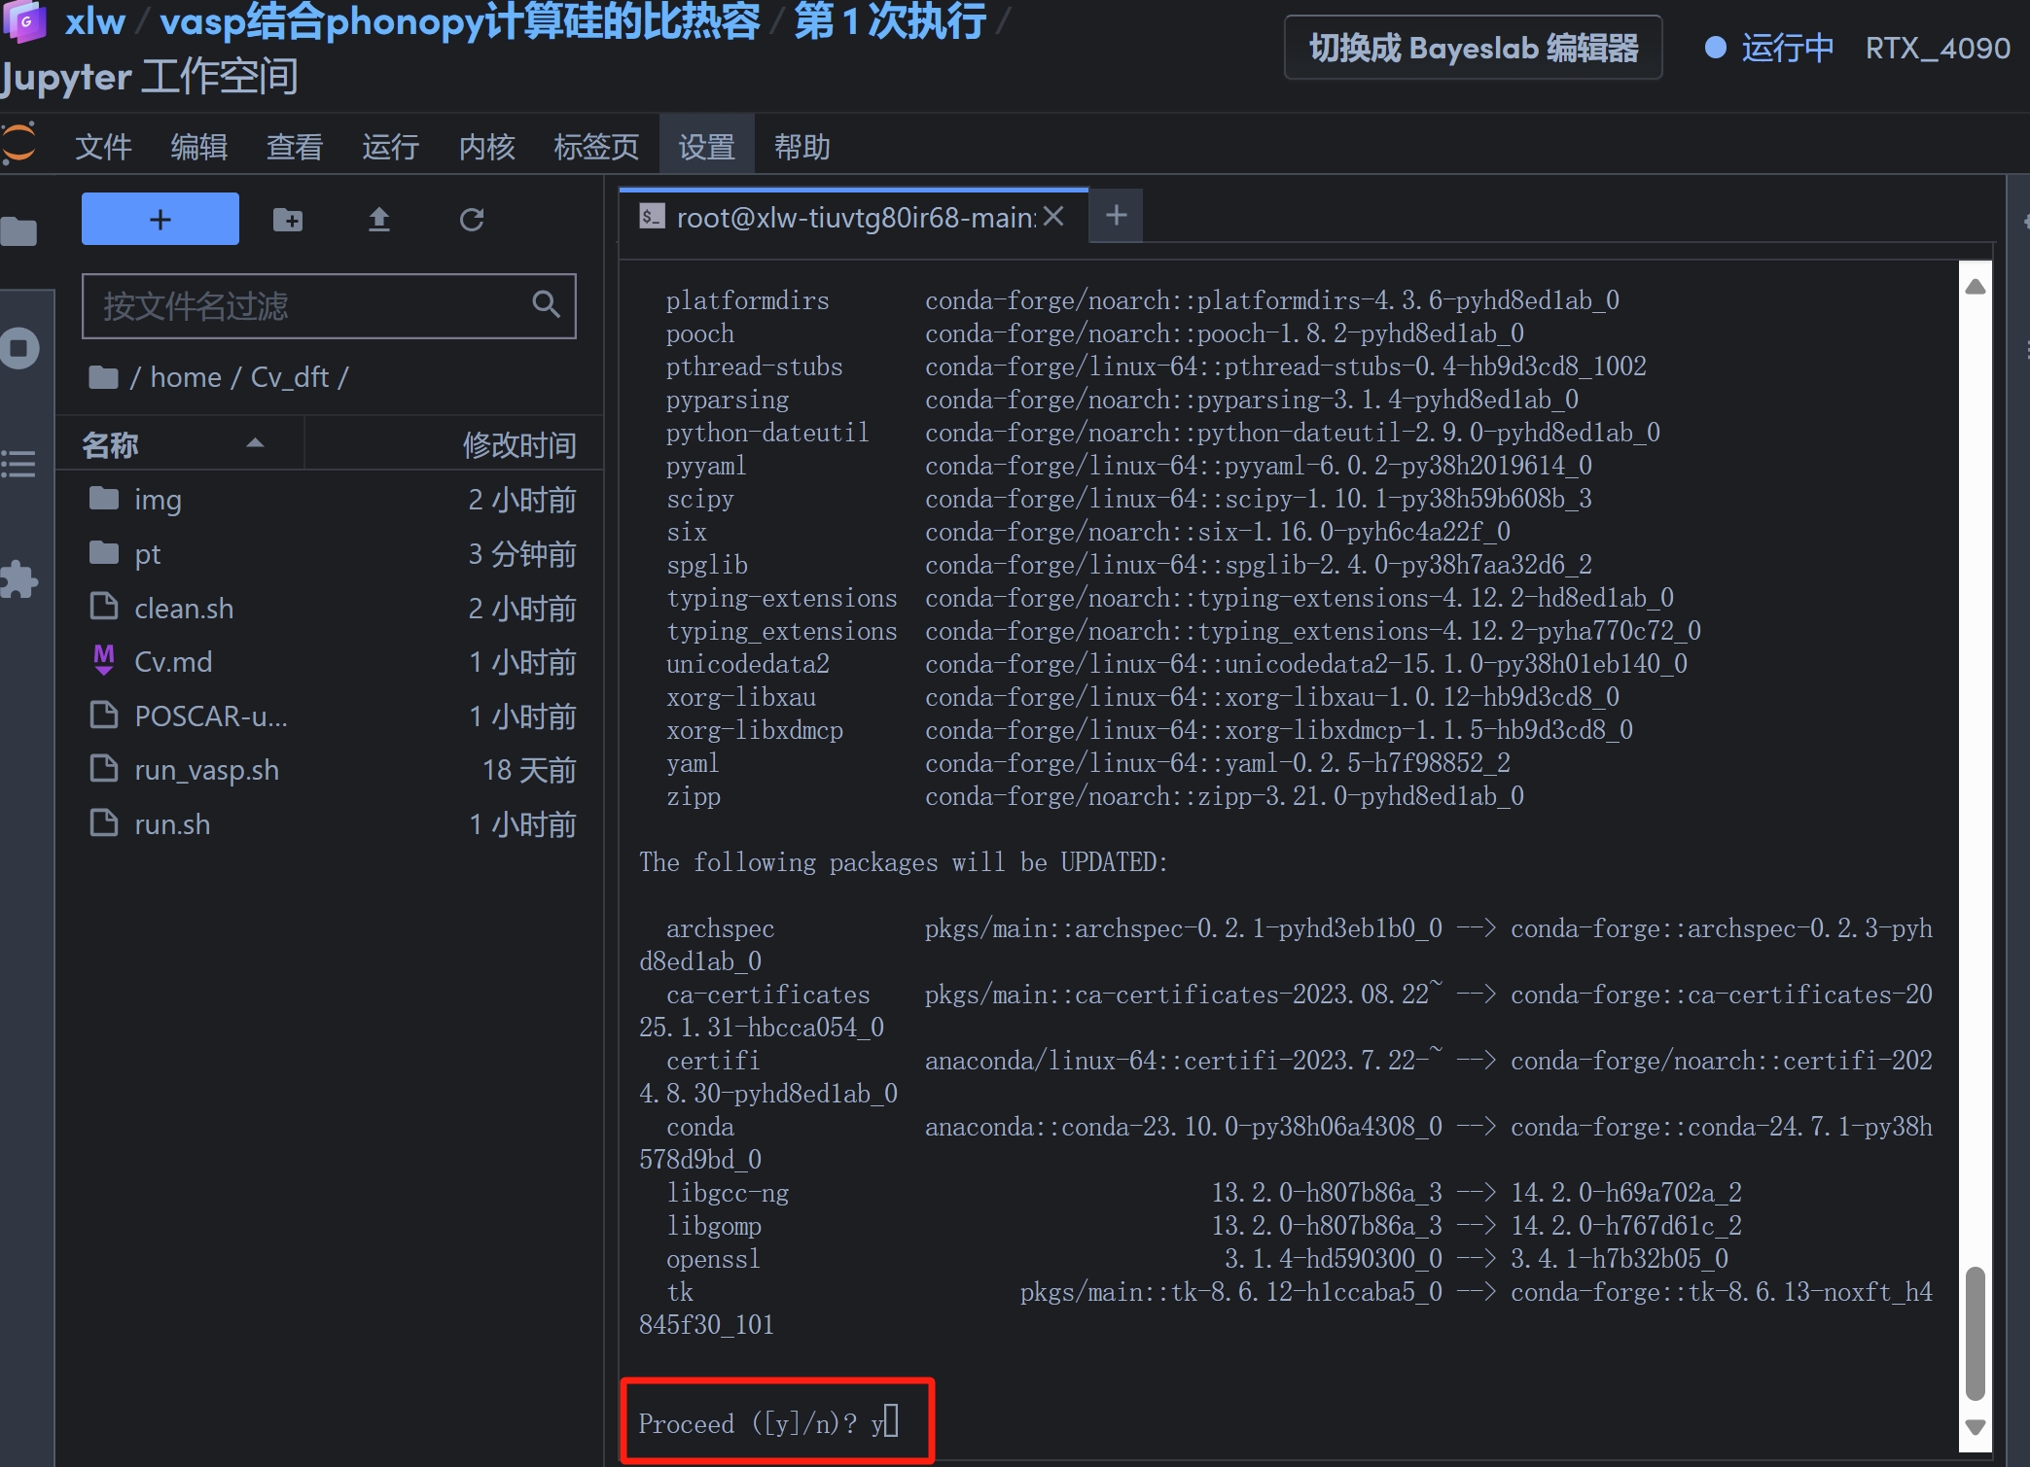Click the Jupyter logo icon
This screenshot has width=2030, height=1467.
pos(19,144)
